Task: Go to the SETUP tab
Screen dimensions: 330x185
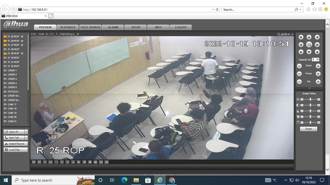Action: pyautogui.click(x=136, y=27)
